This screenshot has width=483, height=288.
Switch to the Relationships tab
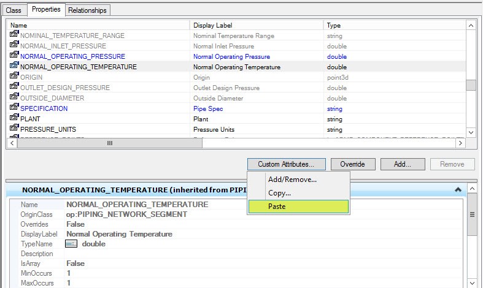coord(87,10)
